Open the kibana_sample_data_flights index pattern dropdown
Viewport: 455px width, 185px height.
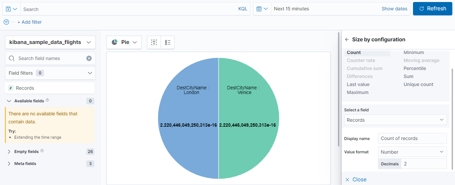pyautogui.click(x=50, y=42)
